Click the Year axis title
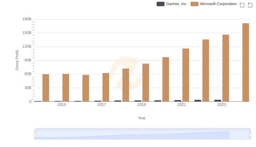The height and width of the screenshot is (147, 256). [x=142, y=118]
